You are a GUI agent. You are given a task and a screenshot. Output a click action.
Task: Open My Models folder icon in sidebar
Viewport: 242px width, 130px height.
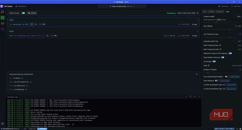pyautogui.click(x=2, y=23)
